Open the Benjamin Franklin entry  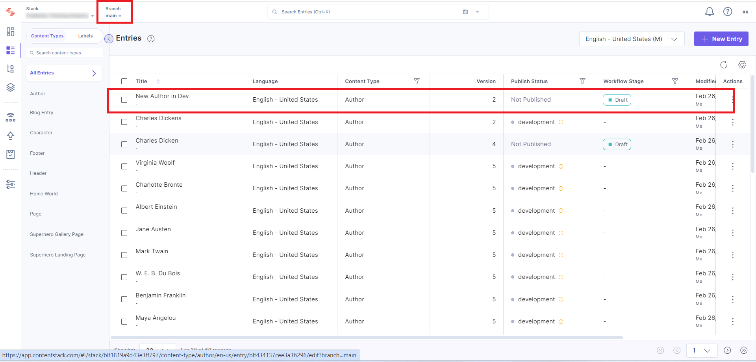pos(161,295)
